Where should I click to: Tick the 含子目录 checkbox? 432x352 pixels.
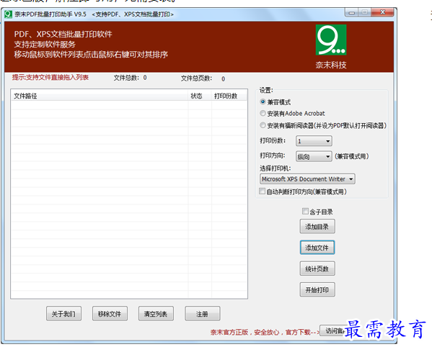pos(305,211)
